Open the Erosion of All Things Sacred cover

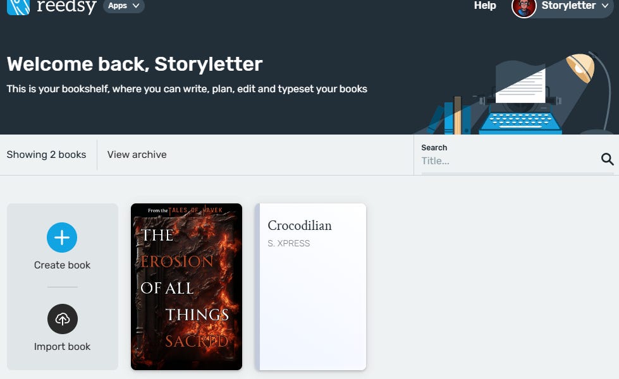(x=186, y=286)
